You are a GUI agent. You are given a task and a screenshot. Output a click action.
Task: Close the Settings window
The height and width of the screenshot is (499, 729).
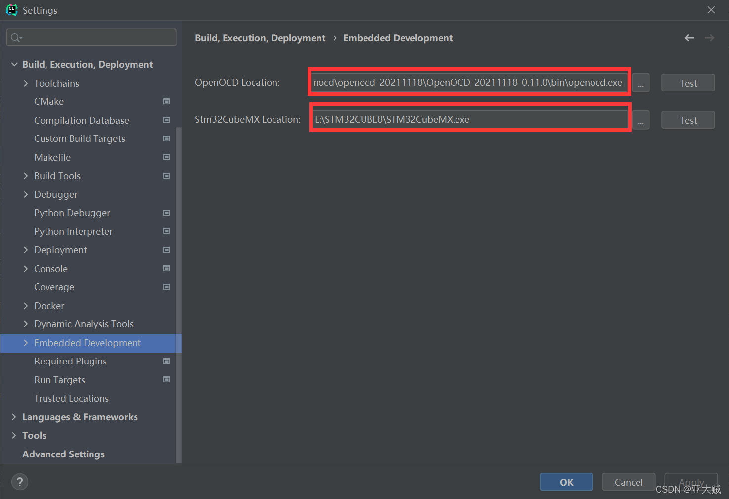(711, 10)
